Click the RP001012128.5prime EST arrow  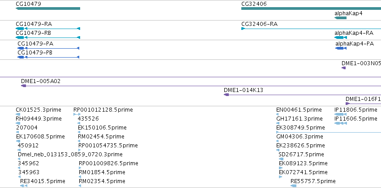coord(77,114)
